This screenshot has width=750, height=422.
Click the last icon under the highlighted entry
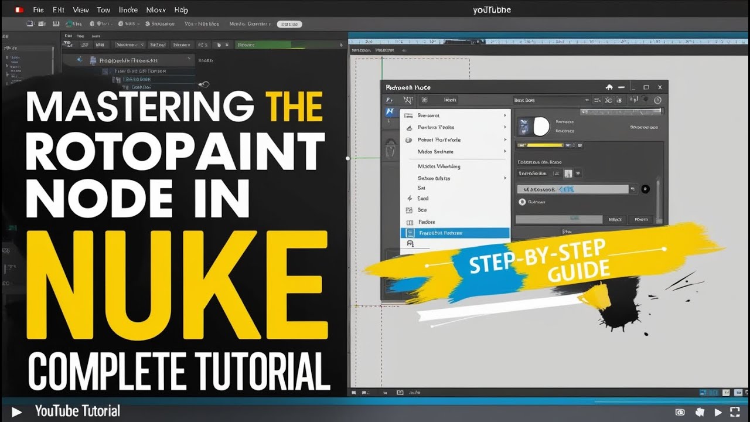(x=410, y=244)
